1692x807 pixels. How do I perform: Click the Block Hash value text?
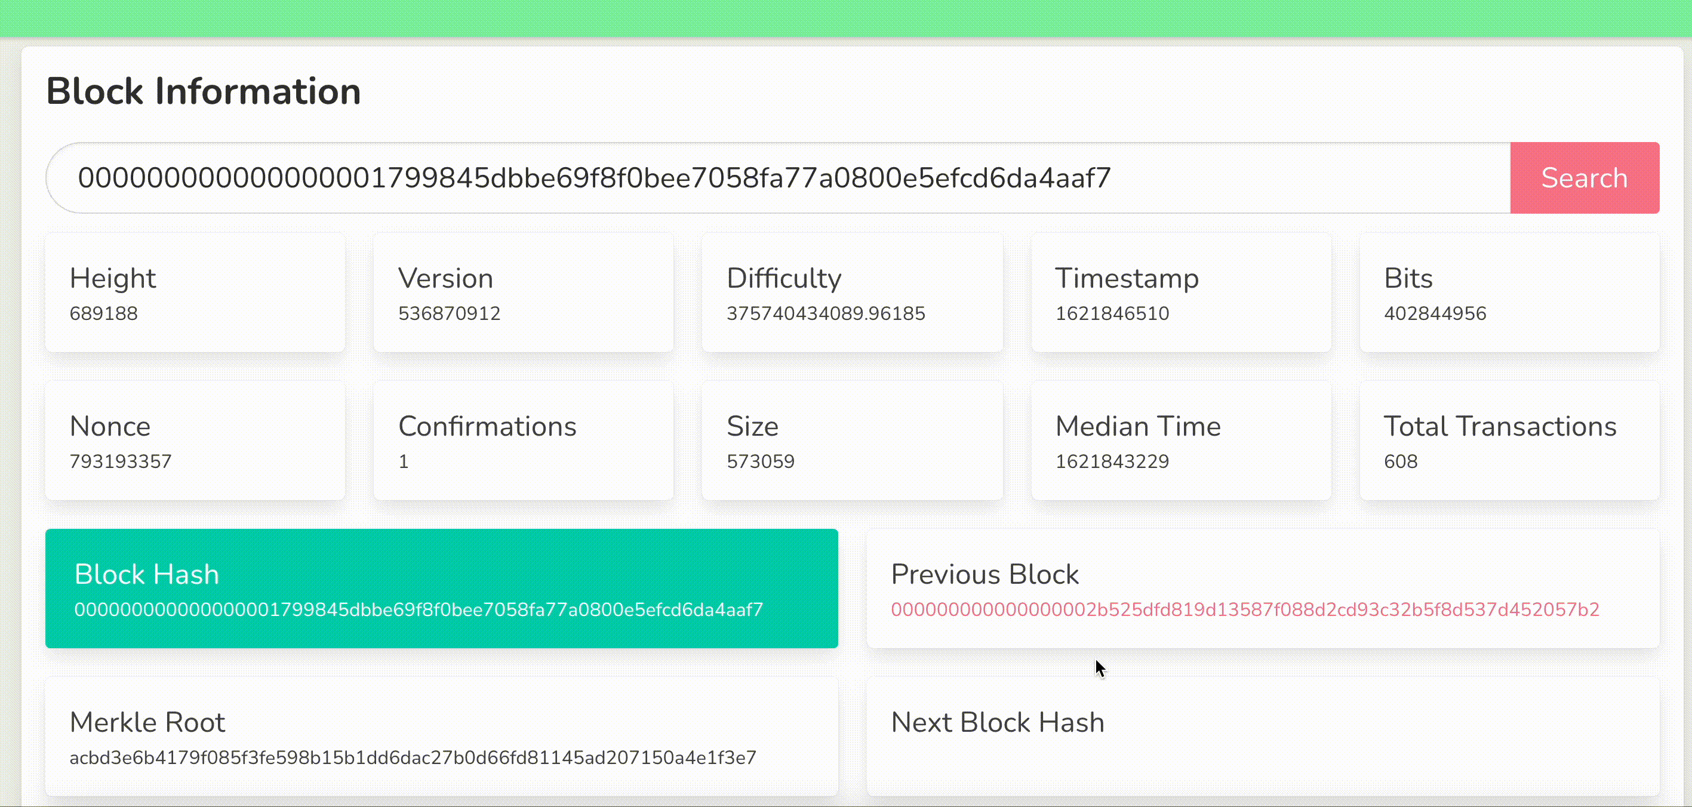pos(418,610)
